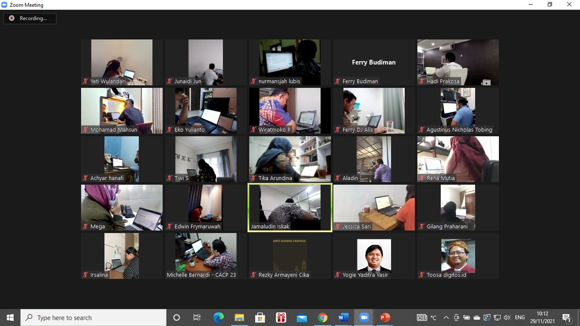Click the muted mic icon beside Hadi Prakosa
Viewport: 580px width, 326px height.
pos(421,81)
